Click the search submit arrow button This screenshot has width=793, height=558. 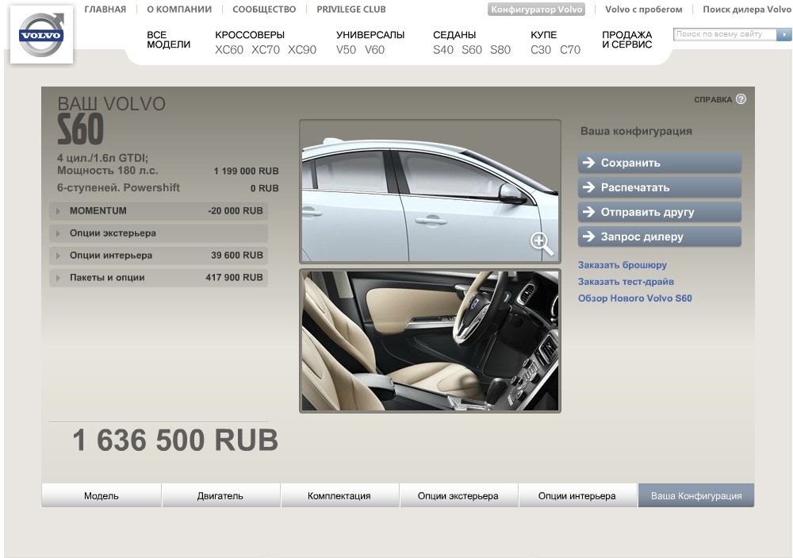coord(784,35)
